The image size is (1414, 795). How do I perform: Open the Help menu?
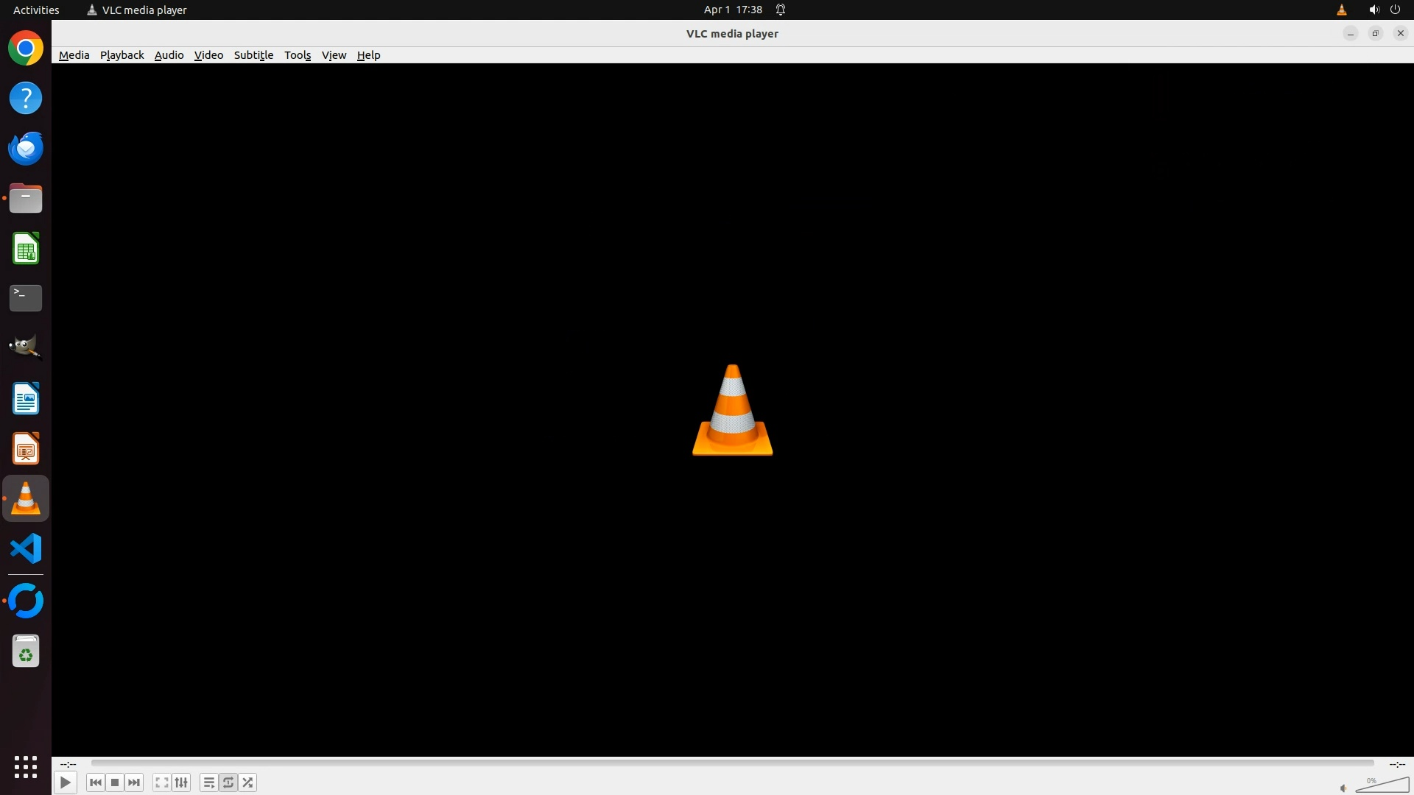pyautogui.click(x=368, y=55)
